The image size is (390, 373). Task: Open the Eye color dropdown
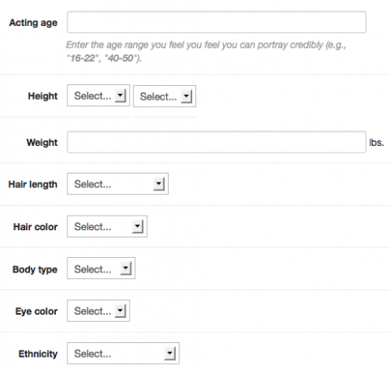(x=98, y=311)
